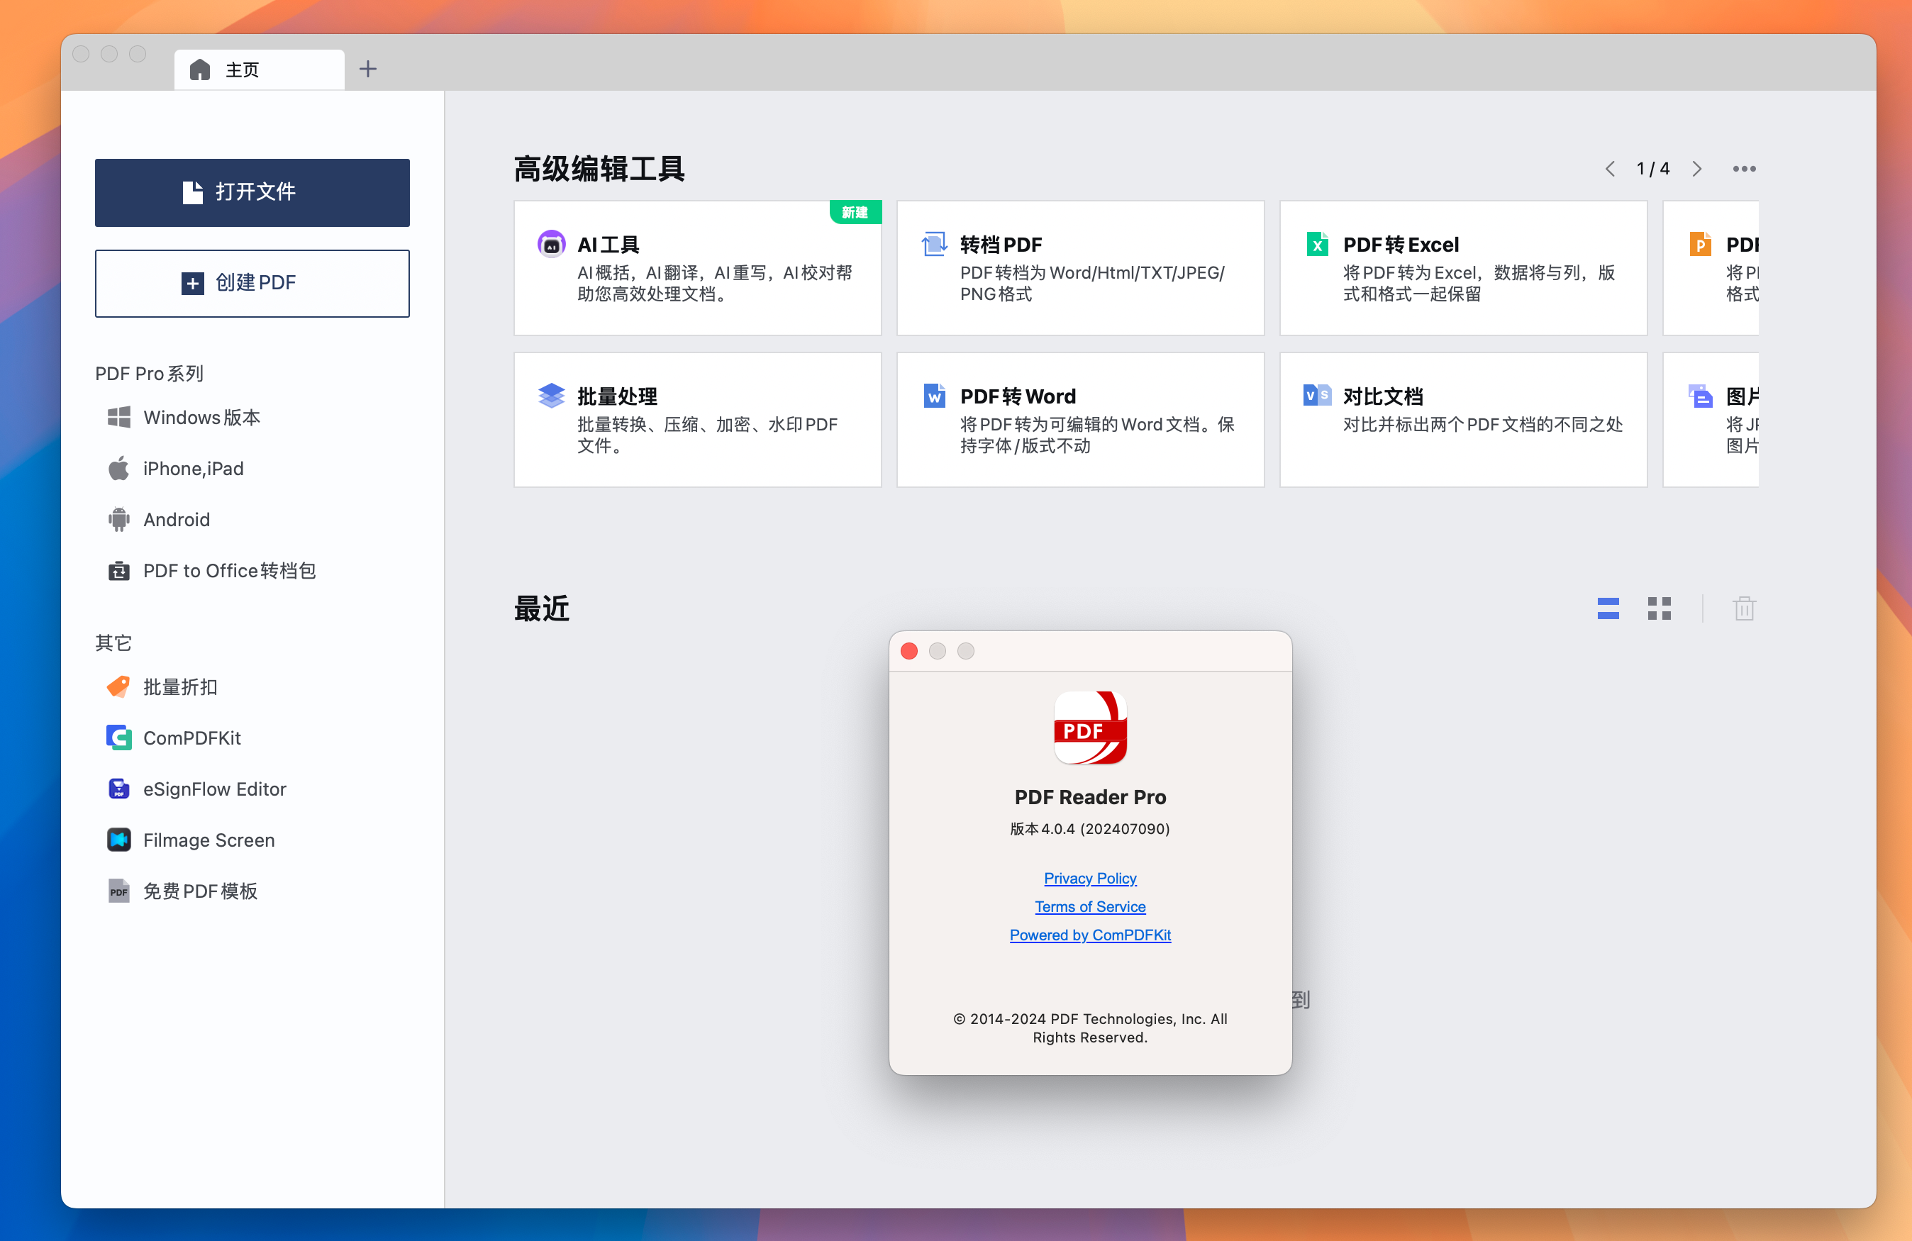Open the 转档 PDF card title

pos(1001,244)
